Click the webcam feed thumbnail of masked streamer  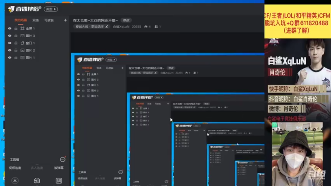tap(297, 154)
